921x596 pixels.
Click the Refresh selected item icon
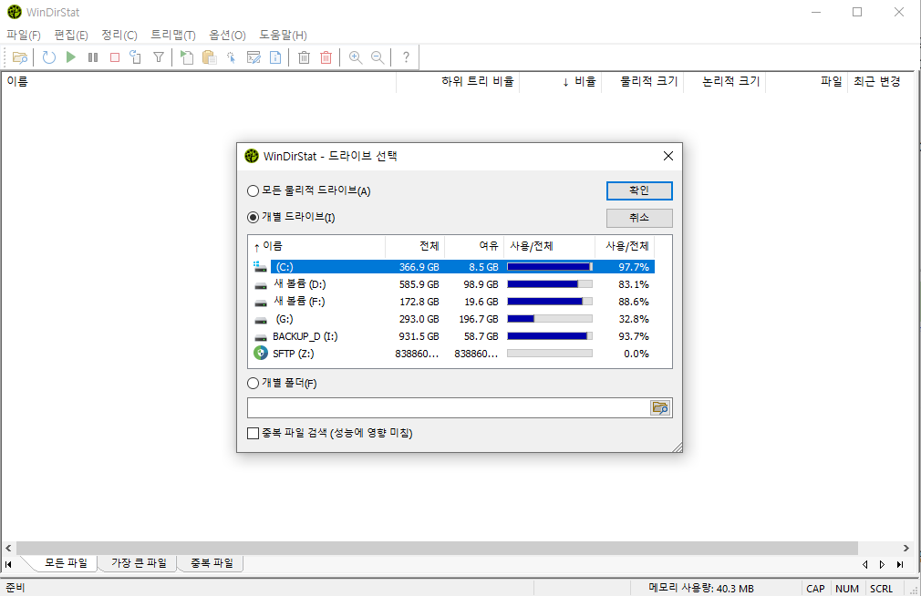pyautogui.click(x=136, y=57)
